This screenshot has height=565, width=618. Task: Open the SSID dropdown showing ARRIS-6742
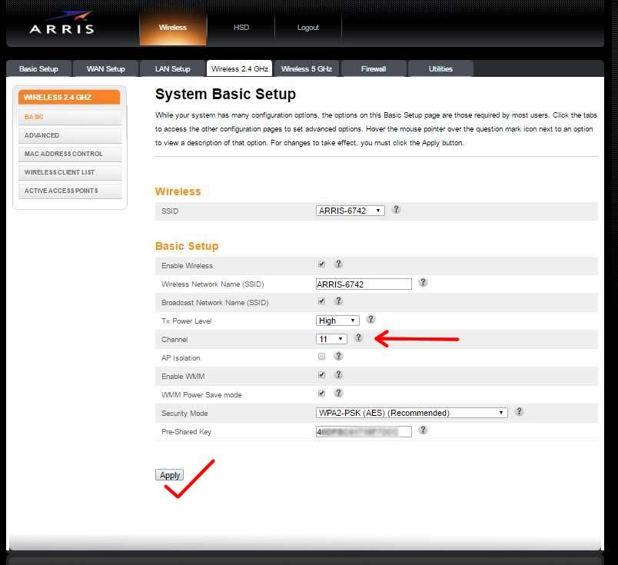[x=350, y=211]
